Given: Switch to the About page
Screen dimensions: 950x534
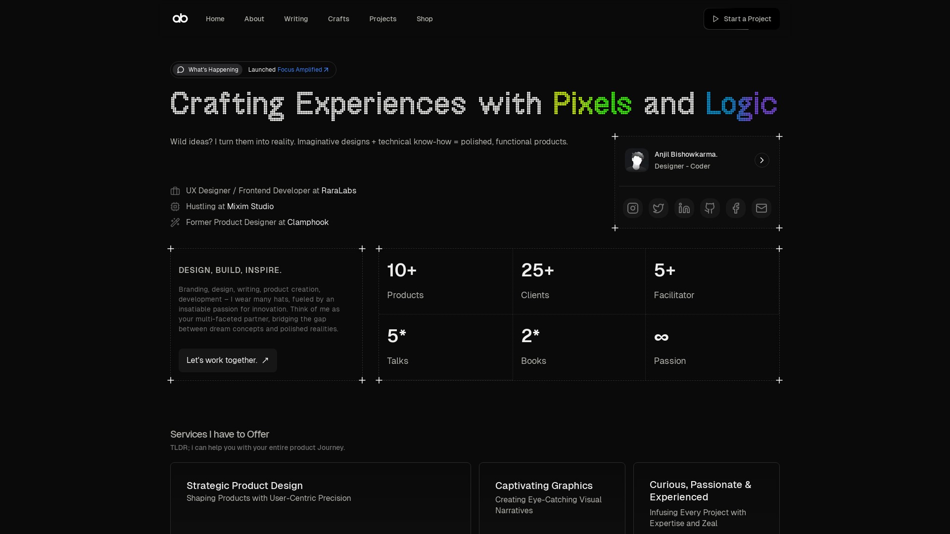Looking at the screenshot, I should tap(254, 19).
